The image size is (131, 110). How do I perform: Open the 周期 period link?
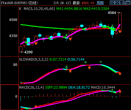point(100,3)
